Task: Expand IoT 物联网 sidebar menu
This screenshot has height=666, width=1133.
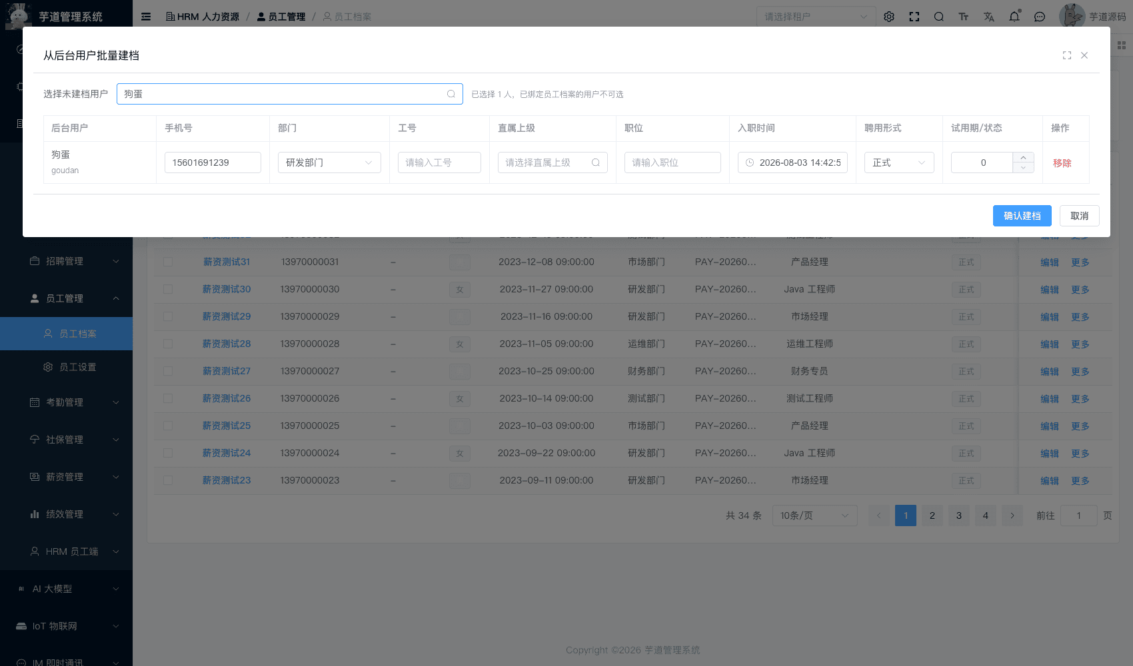Action: (x=67, y=626)
